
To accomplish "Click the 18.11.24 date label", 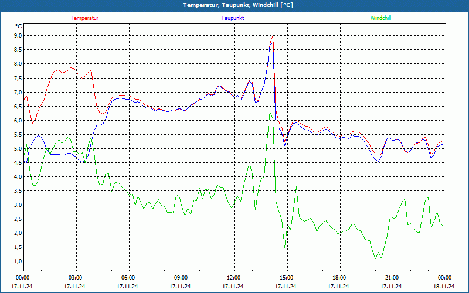I will click(x=444, y=286).
